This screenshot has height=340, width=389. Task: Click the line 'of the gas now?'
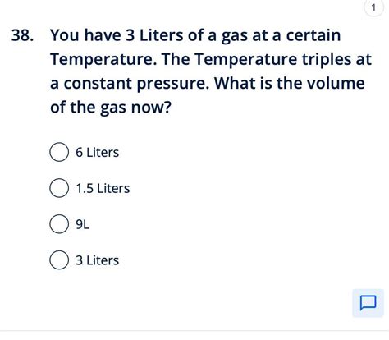[x=111, y=108]
